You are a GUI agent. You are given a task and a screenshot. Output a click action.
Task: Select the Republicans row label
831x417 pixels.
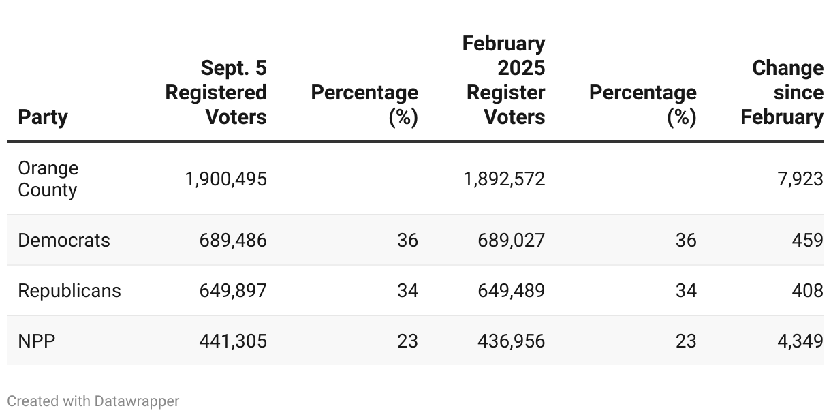point(69,291)
